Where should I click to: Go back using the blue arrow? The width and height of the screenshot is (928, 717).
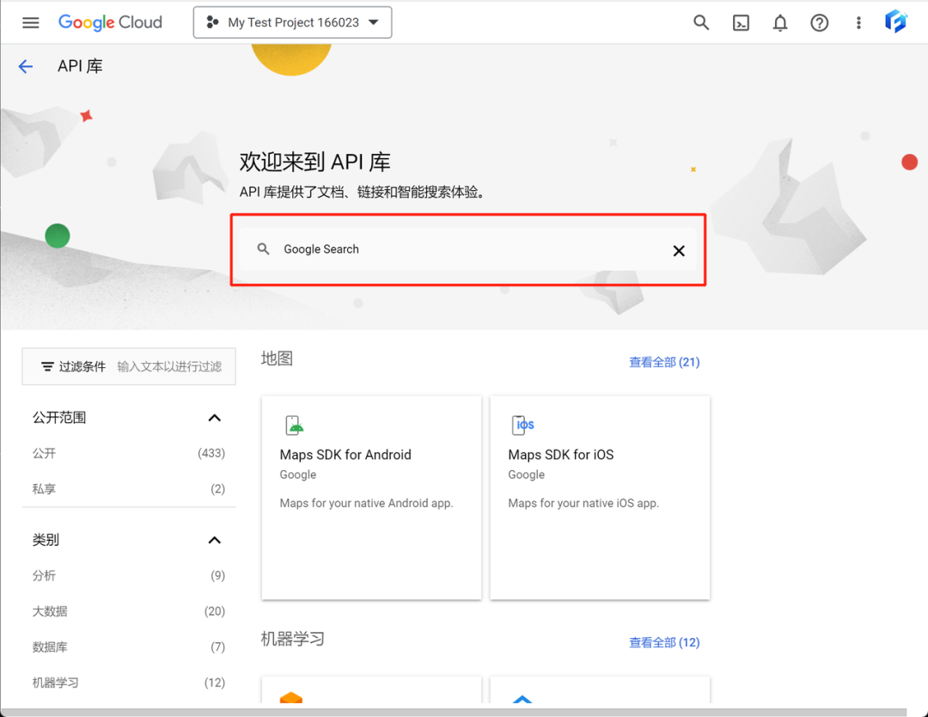pyautogui.click(x=26, y=66)
